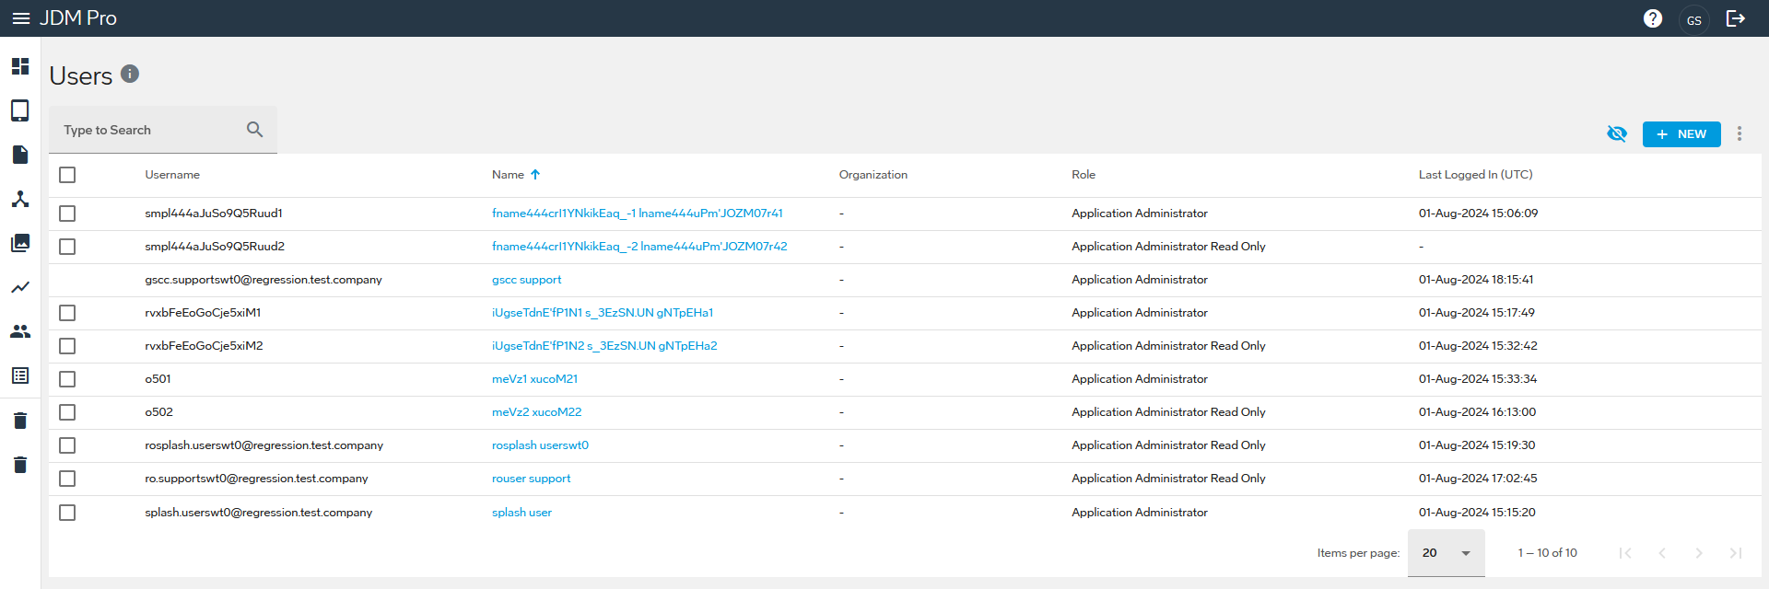Viewport: 1769px width, 589px height.
Task: Open the document file sidebar icon
Action: tap(20, 155)
